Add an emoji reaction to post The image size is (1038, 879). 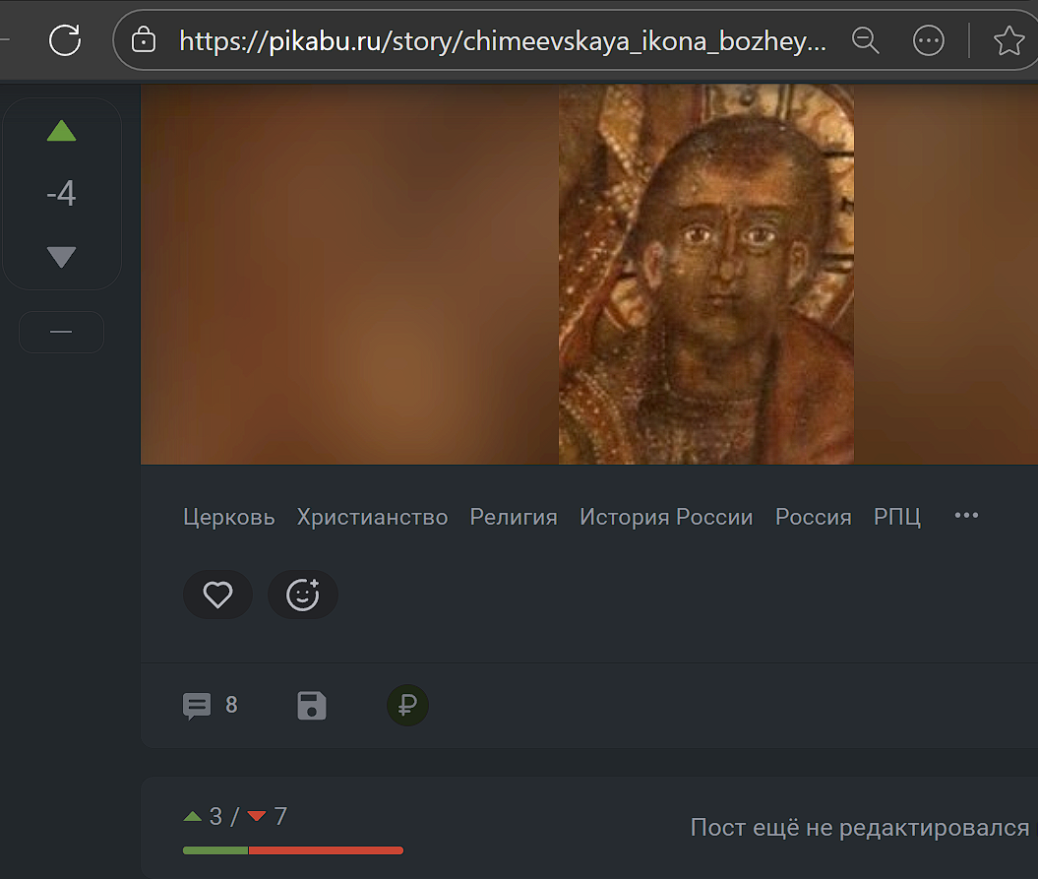point(302,595)
